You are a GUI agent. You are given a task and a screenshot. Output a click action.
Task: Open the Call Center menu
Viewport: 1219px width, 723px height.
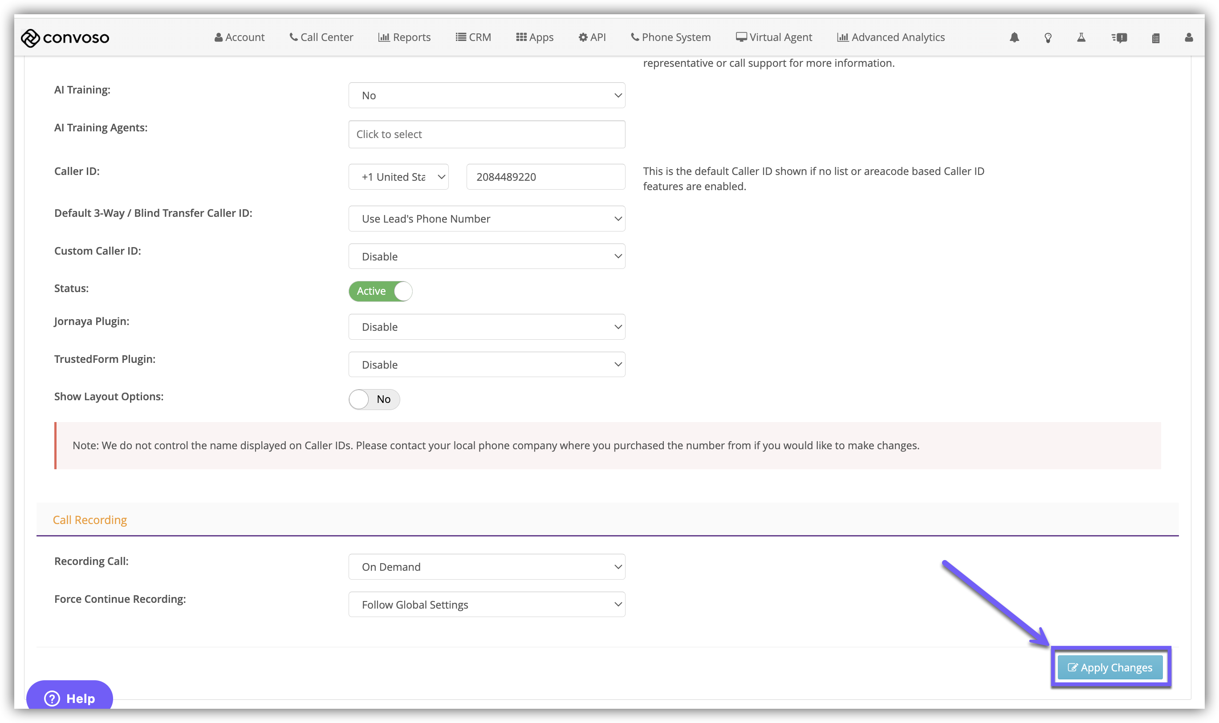321,37
